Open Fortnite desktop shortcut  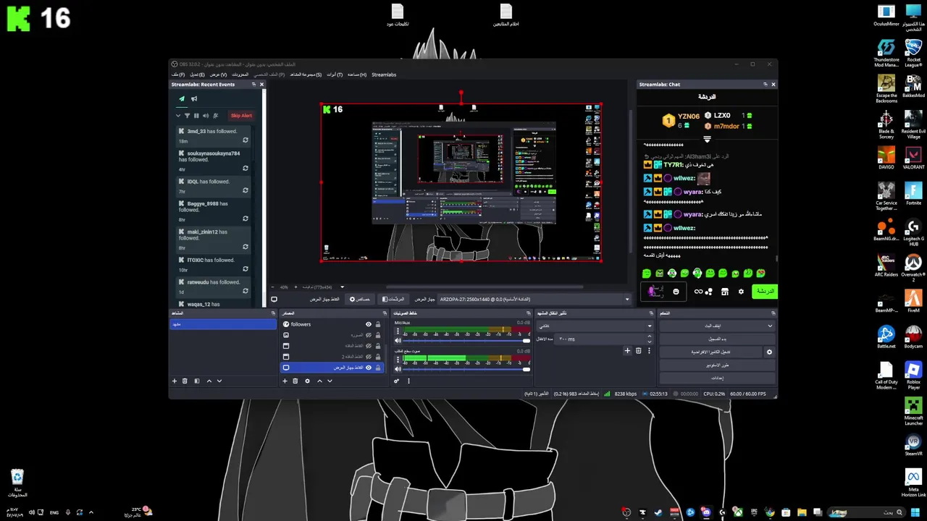click(x=913, y=193)
